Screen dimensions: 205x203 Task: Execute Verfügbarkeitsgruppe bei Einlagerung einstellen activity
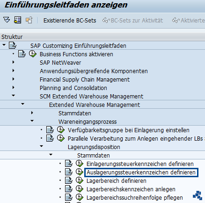60,130
